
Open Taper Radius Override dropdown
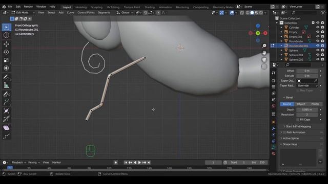pos(307,85)
